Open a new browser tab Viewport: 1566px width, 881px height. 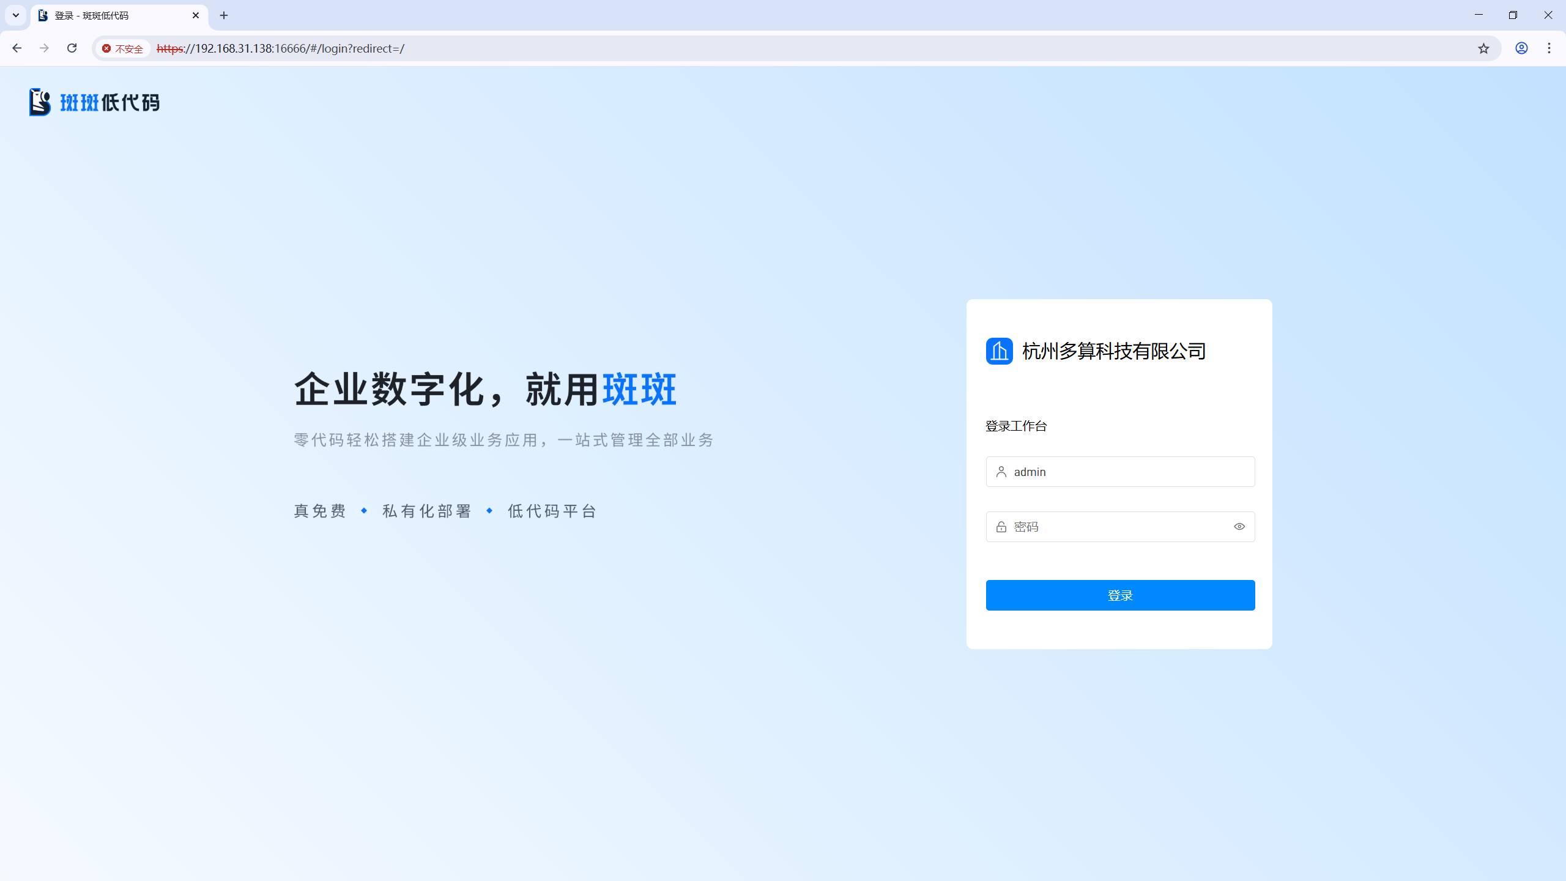pyautogui.click(x=224, y=15)
